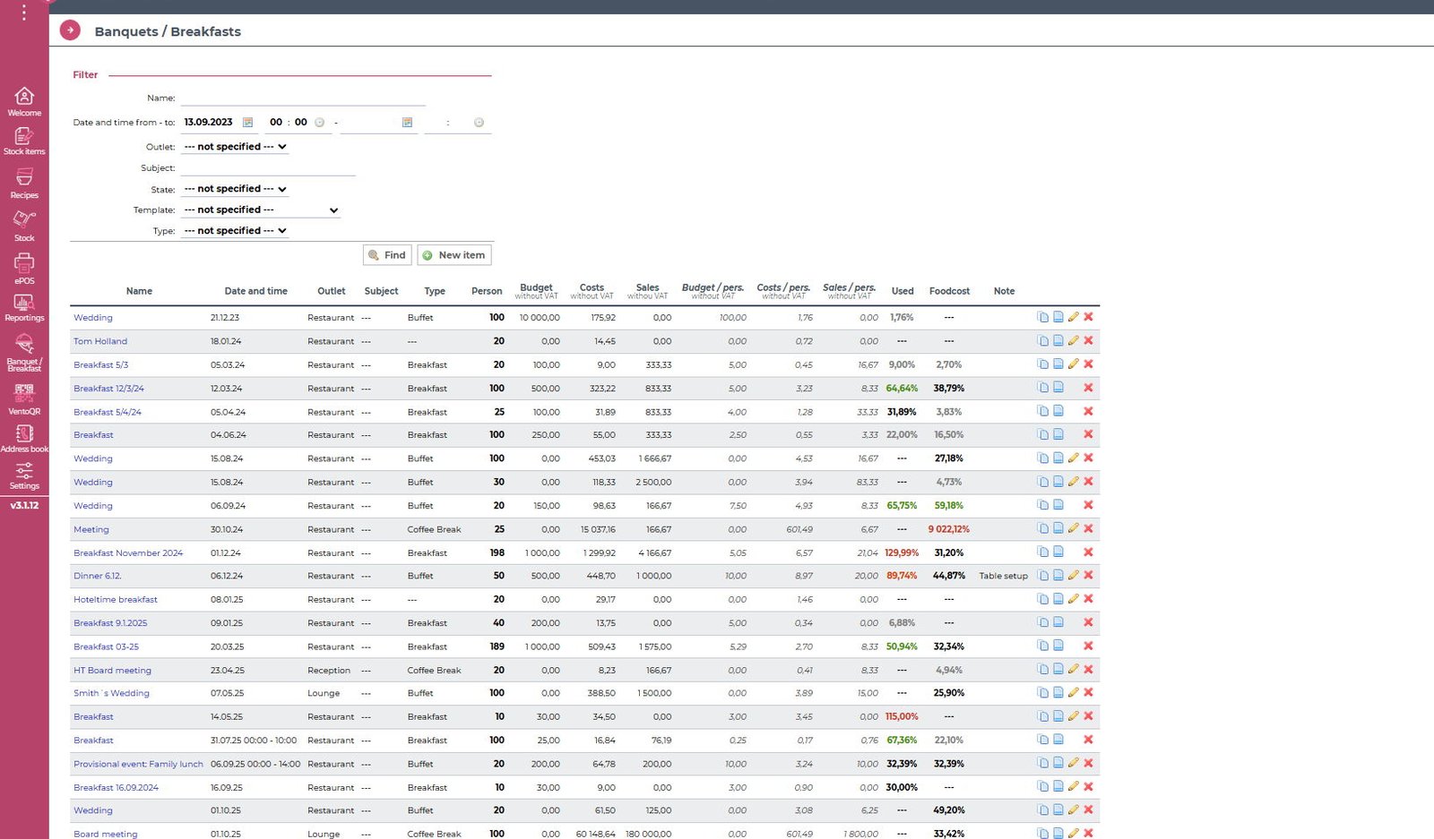
Task: Click the New item button
Action: pos(454,255)
